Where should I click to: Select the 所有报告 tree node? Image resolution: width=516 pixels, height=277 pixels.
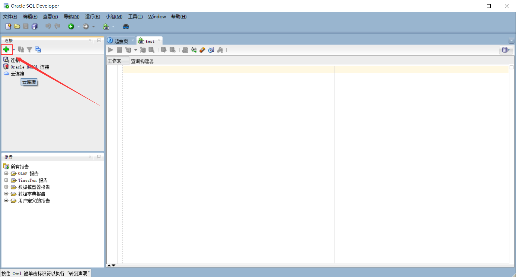(20, 166)
